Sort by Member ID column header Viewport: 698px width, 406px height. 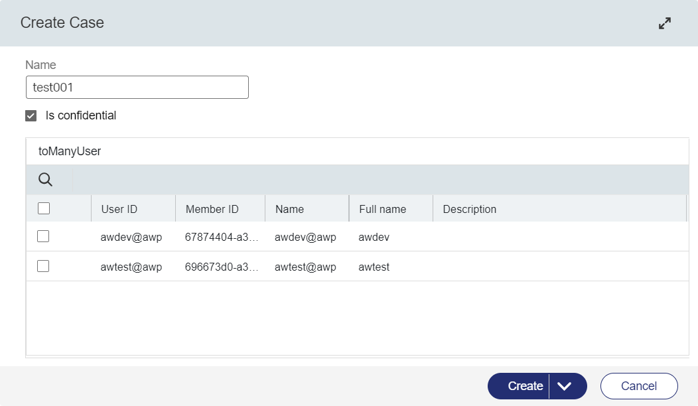[212, 209]
